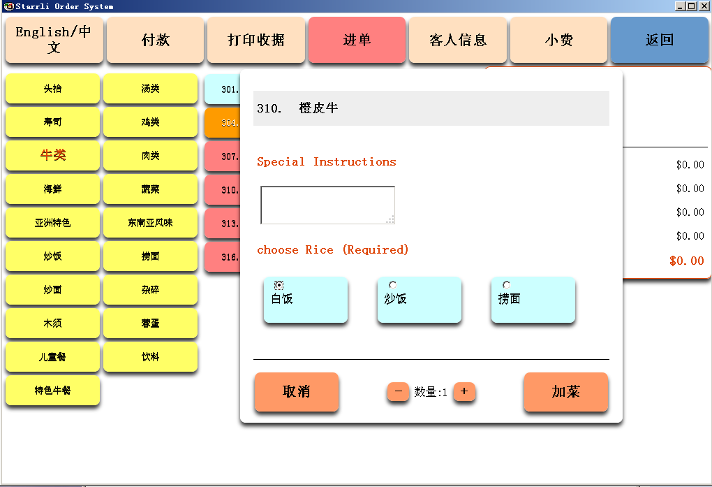
Task: Open the 海鲜 category
Action: click(53, 189)
